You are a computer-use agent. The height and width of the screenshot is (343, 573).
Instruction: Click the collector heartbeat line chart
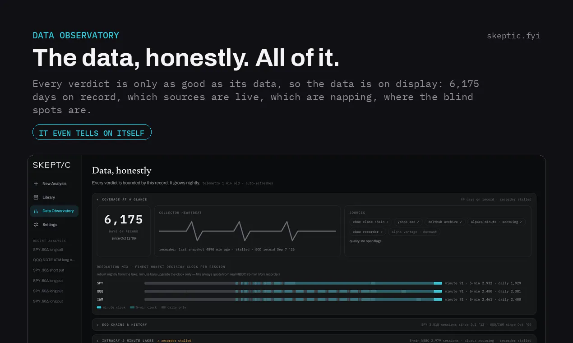point(247,231)
